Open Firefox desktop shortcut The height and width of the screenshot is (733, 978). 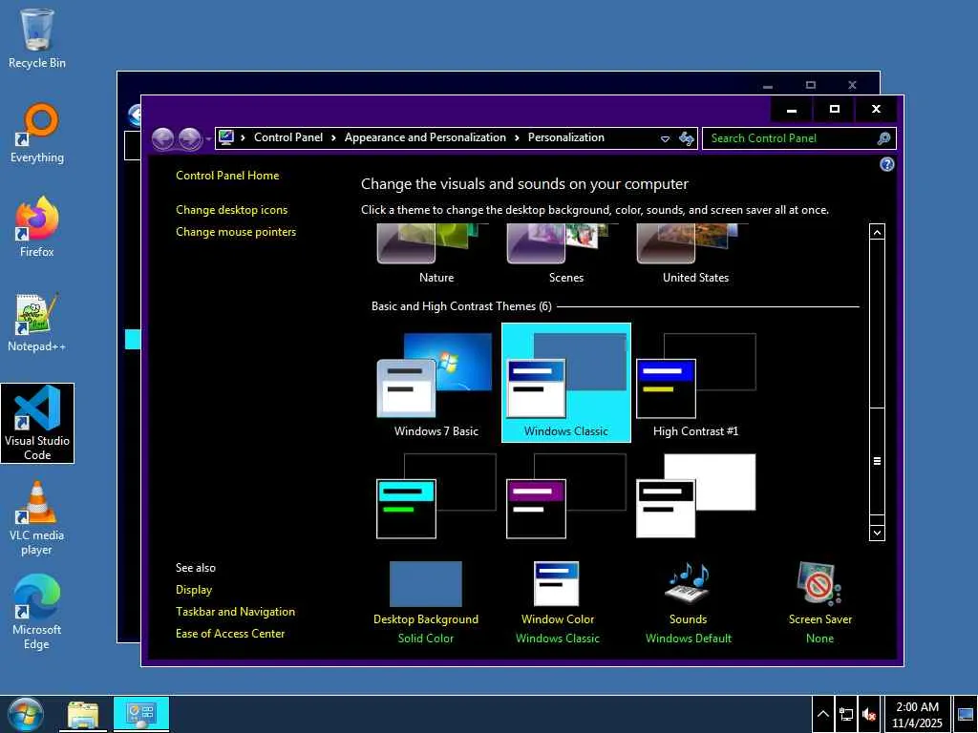tap(37, 227)
